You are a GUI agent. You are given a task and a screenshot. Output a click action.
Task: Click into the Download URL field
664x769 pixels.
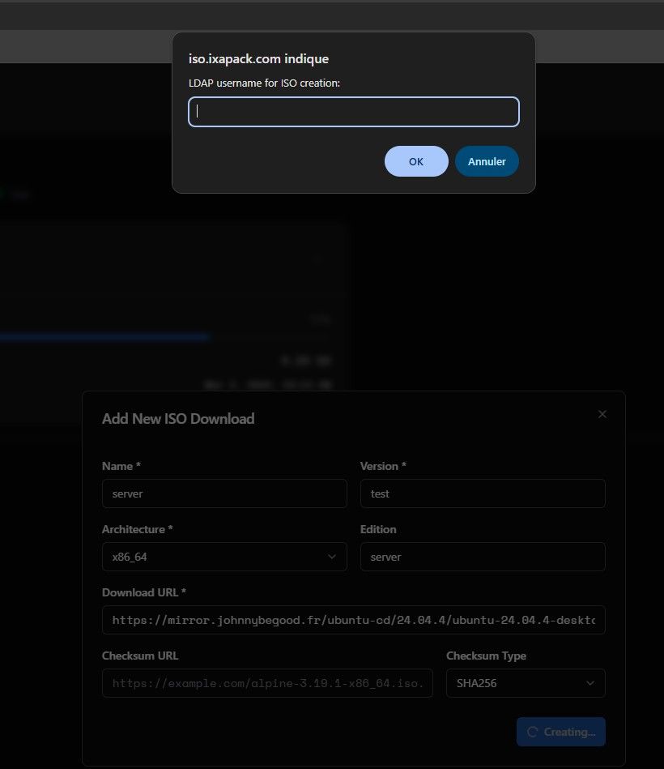coord(353,620)
